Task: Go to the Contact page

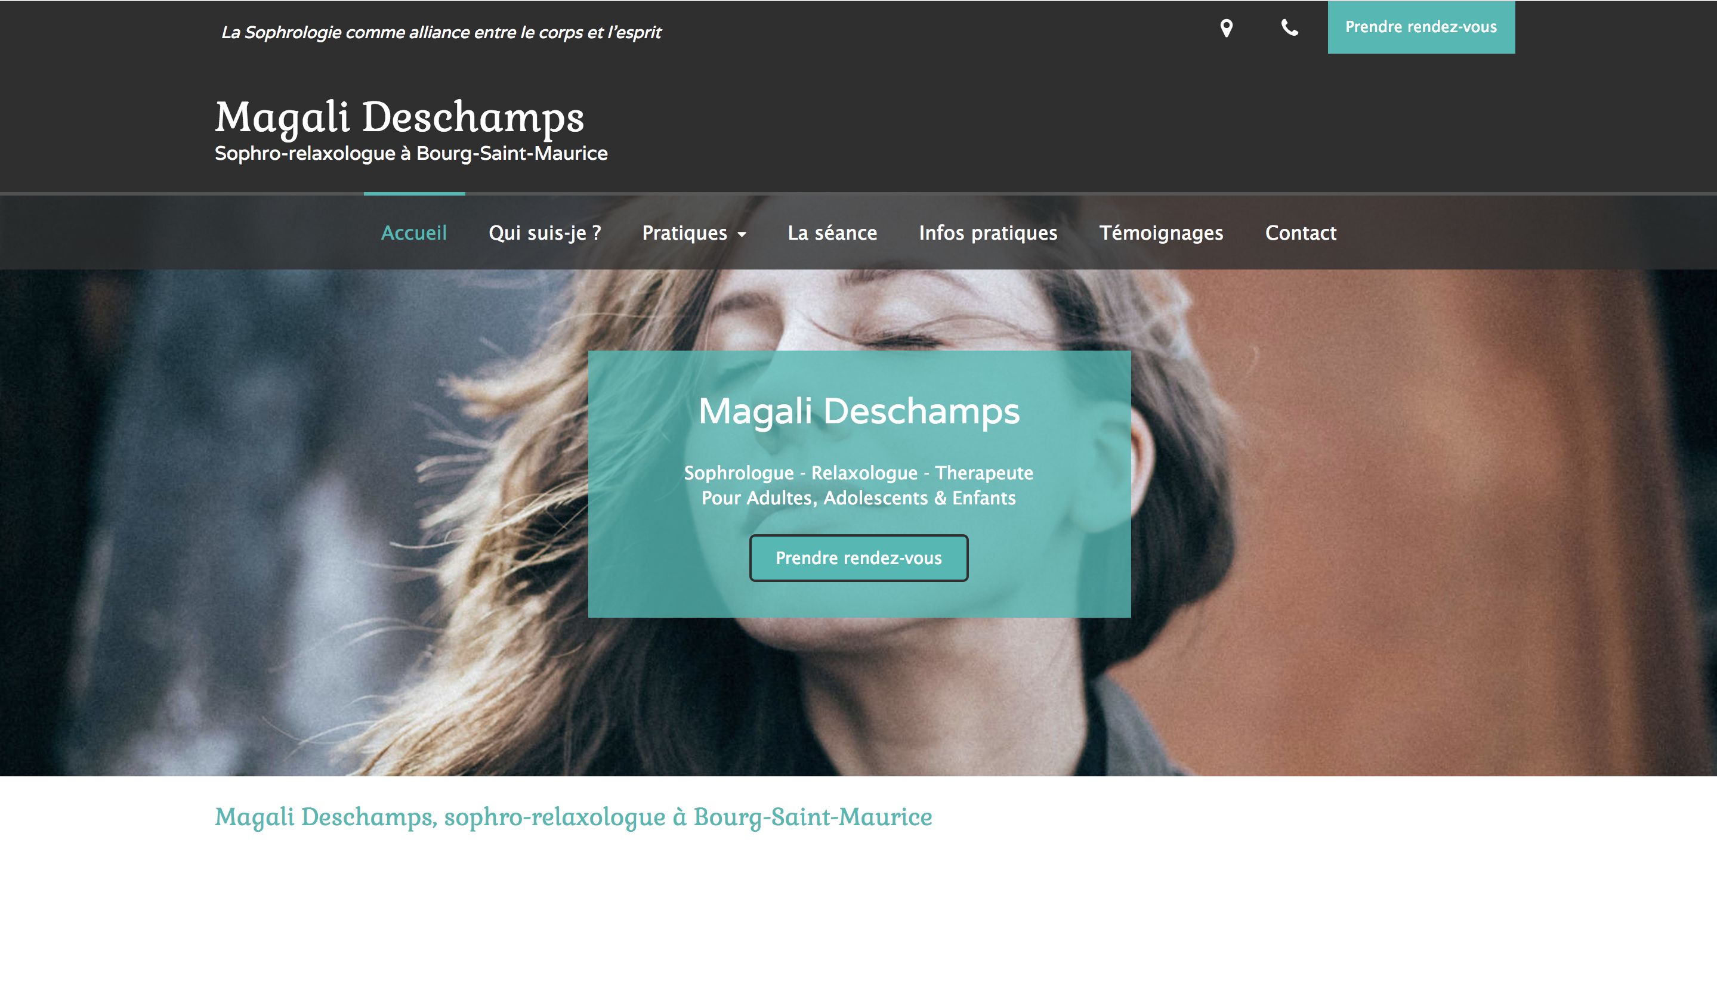Action: click(x=1300, y=233)
